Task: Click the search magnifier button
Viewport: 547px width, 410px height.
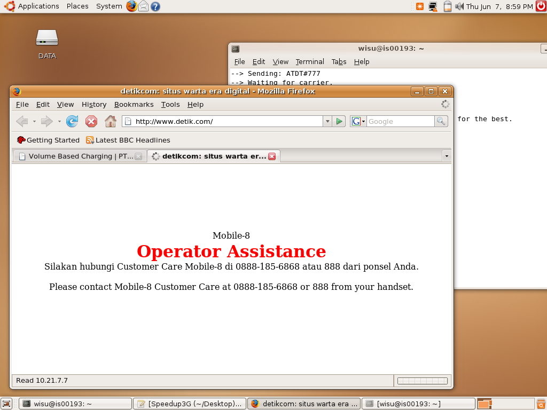Action: coord(441,121)
